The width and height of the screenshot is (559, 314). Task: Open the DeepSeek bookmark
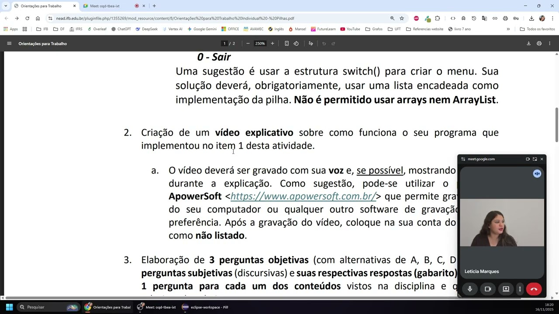pyautogui.click(x=146, y=29)
